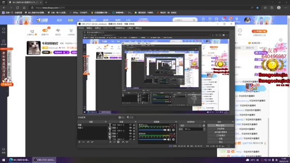The height and width of the screenshot is (163, 290).
Task: Click the studio mode button in OBS
Action: click(x=221, y=135)
